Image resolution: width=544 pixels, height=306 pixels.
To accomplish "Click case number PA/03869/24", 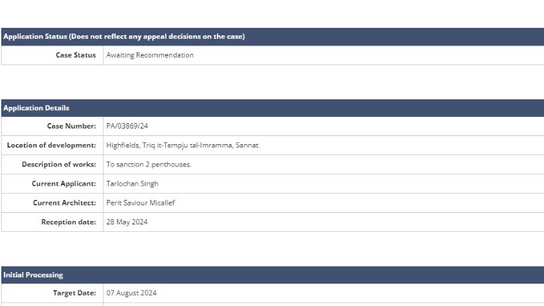I will tap(127, 126).
